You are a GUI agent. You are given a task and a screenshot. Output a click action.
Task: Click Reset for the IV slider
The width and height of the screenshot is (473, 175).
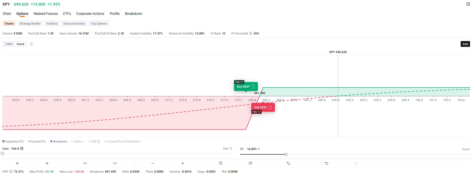(466, 149)
